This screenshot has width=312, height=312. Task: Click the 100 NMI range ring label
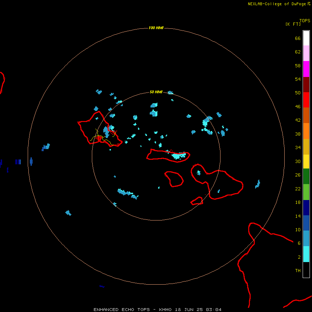[x=156, y=28]
